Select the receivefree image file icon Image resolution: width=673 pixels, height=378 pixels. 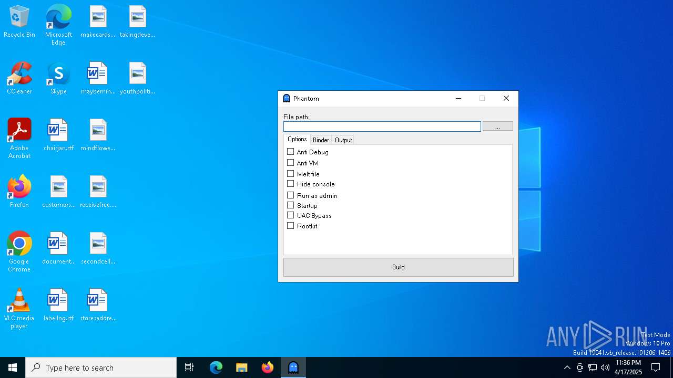tap(98, 192)
